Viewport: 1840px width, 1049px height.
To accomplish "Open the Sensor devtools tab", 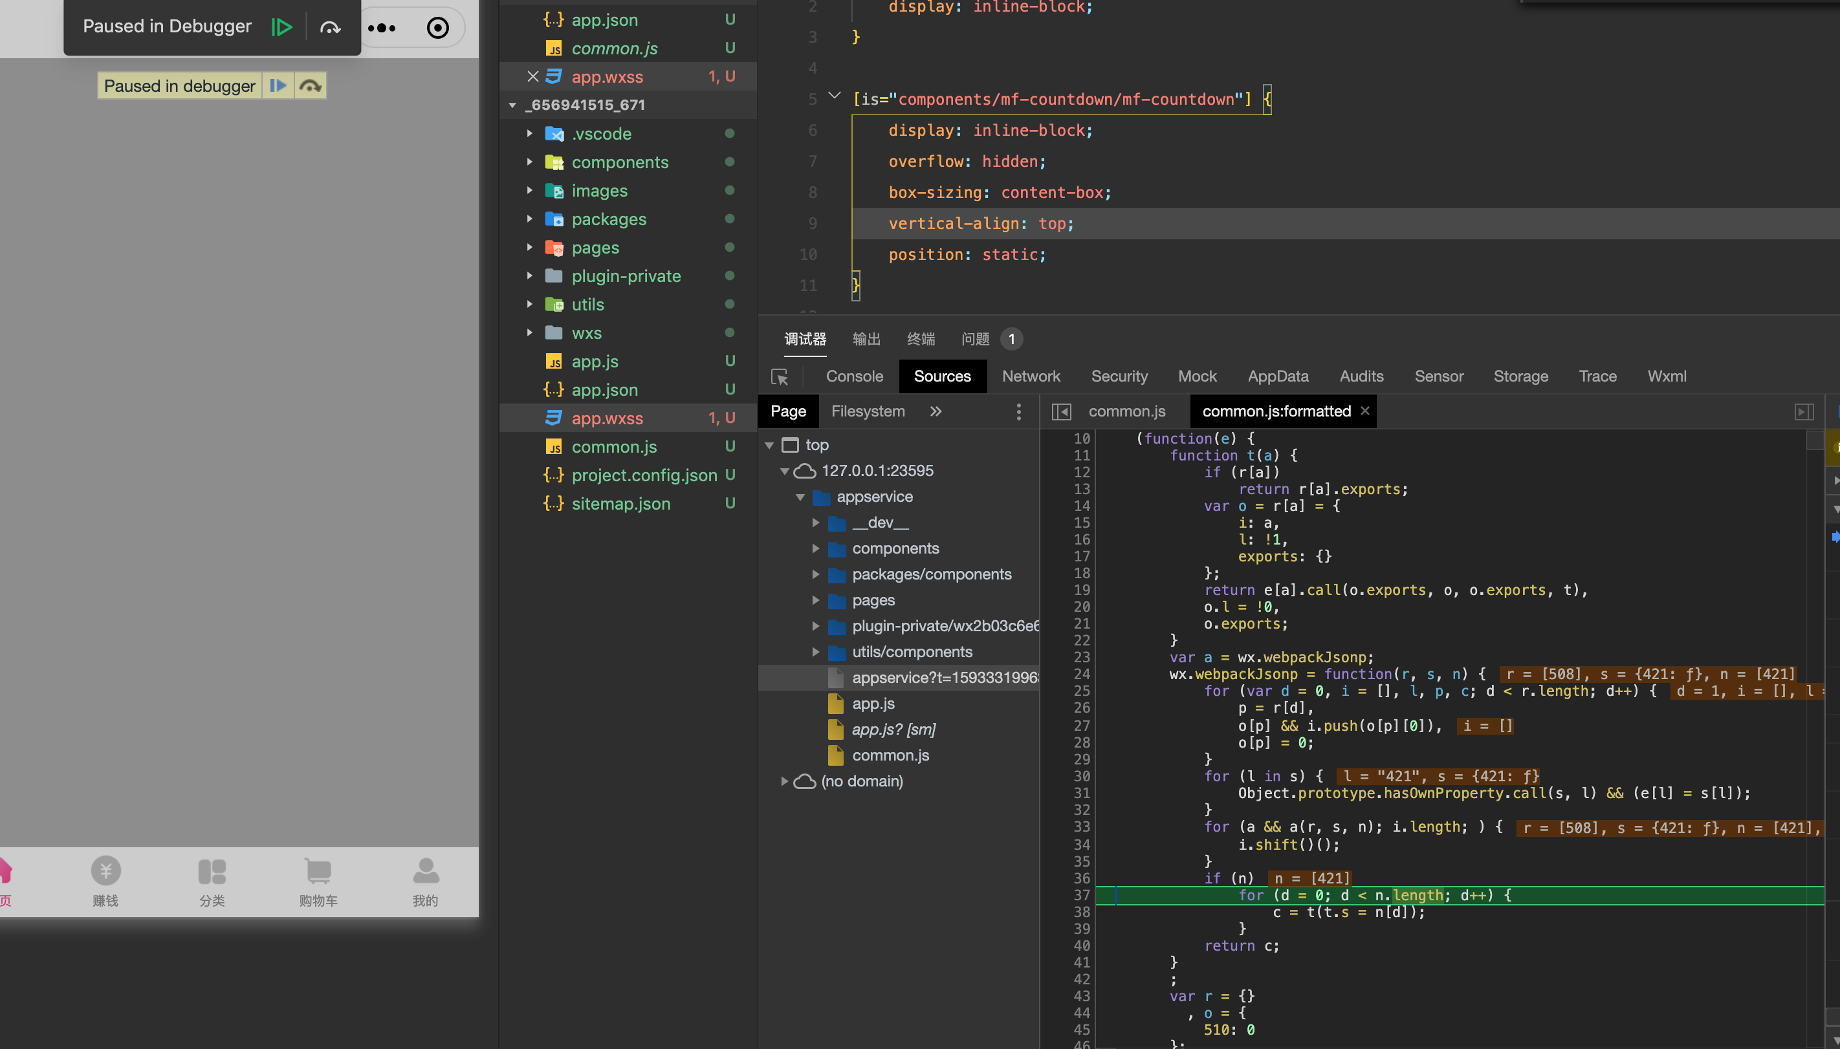I will [1439, 376].
